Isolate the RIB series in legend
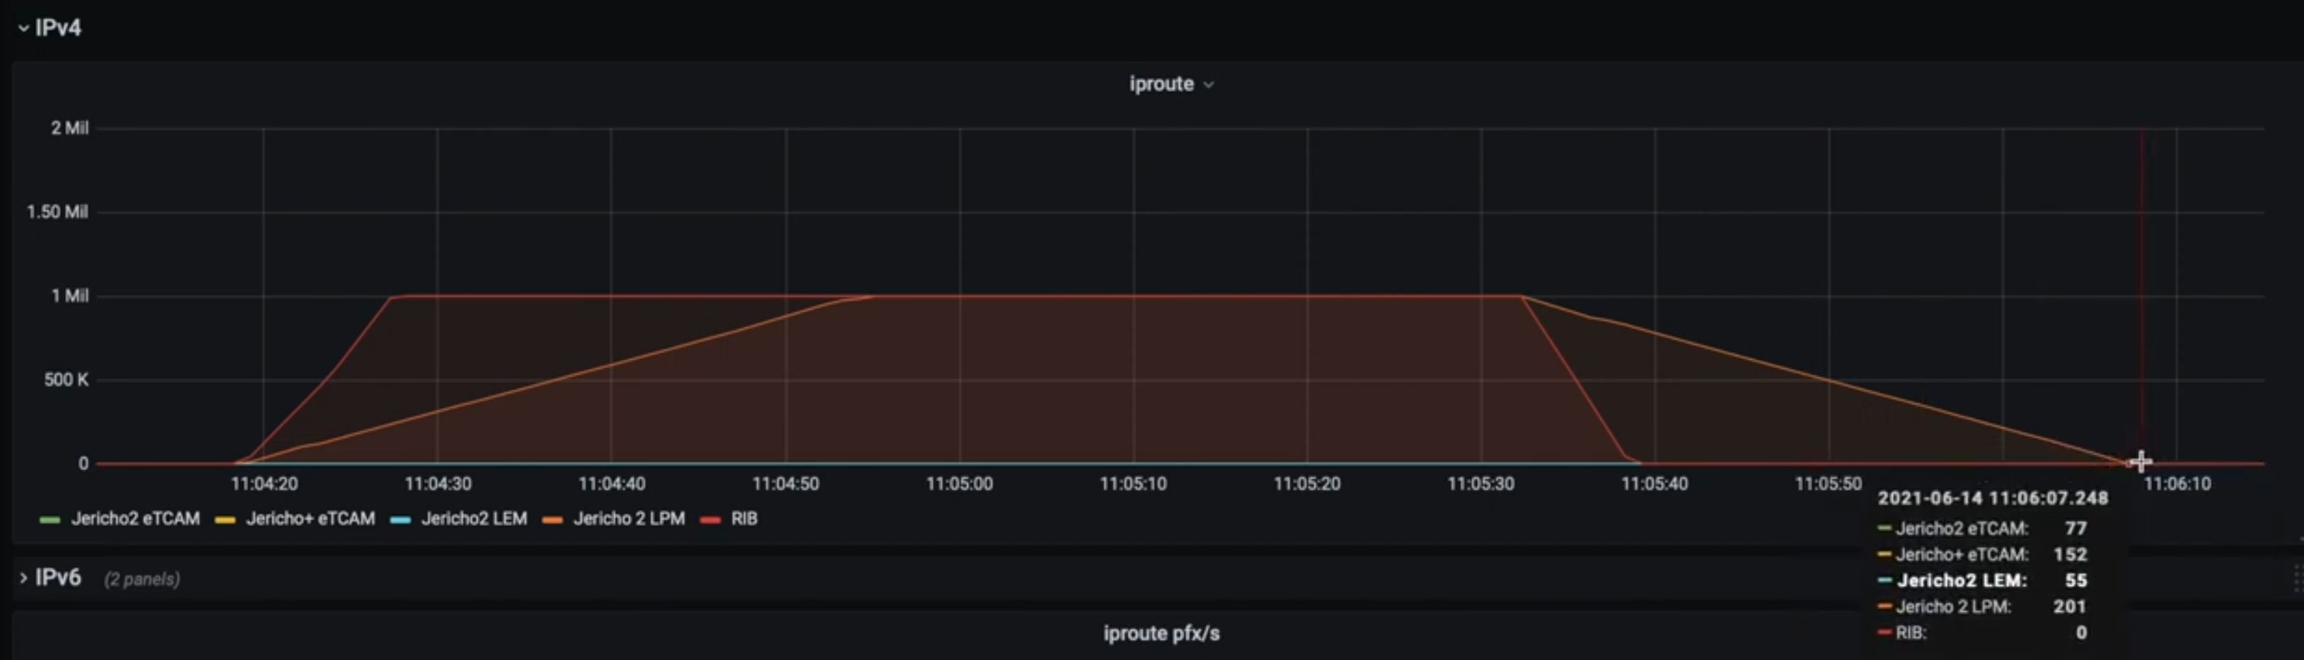The width and height of the screenshot is (2304, 660). pyautogui.click(x=743, y=519)
